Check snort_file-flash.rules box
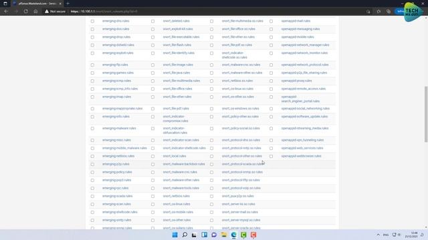The width and height of the screenshot is (428, 240). tap(153, 45)
